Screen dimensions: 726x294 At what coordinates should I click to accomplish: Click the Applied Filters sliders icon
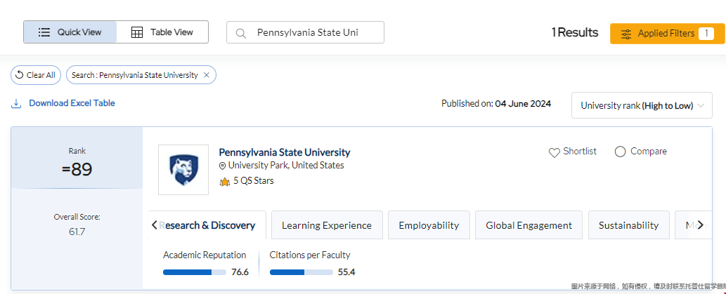[626, 34]
